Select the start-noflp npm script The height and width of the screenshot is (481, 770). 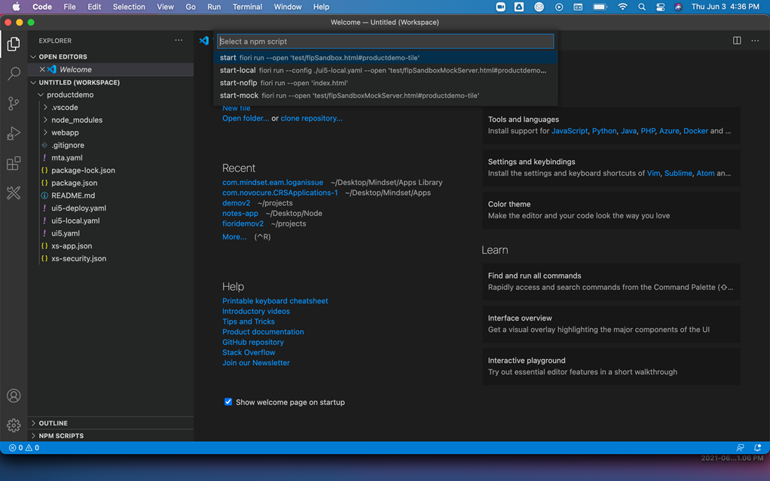386,83
